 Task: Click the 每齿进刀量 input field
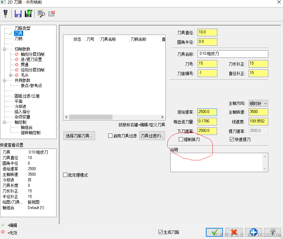pos(207,121)
